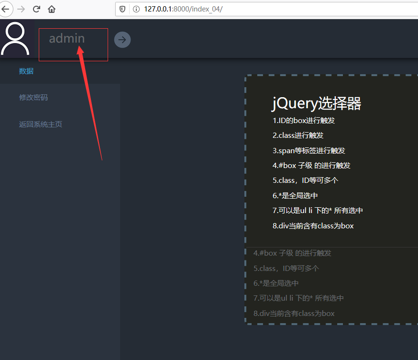Click bright list item 4.#box 子级 的进行触发
418x360 pixels.
(x=311, y=166)
